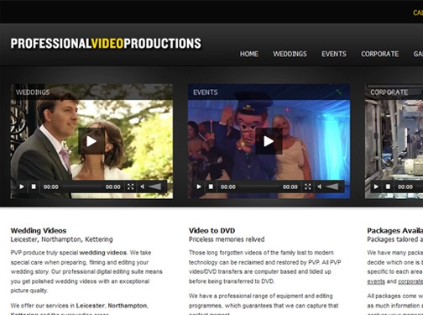The width and height of the screenshot is (423, 315).
Task: Seek within the Events video progress bar
Action: tap(259, 186)
